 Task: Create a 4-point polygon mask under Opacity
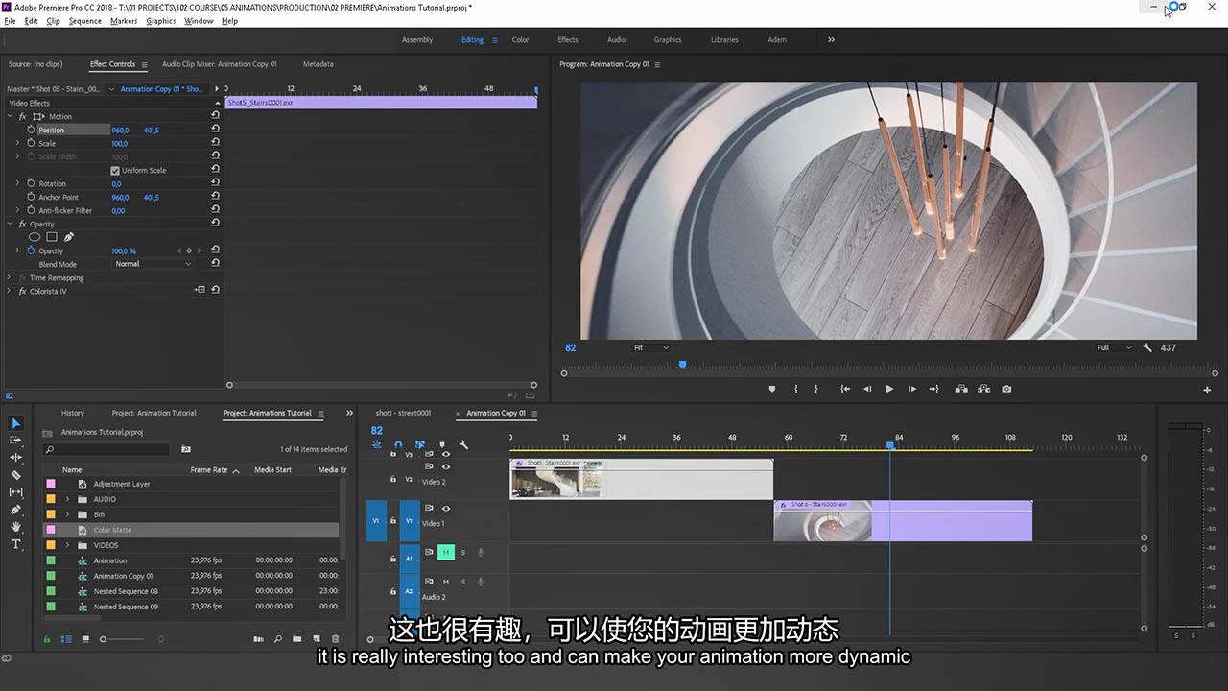click(x=52, y=237)
